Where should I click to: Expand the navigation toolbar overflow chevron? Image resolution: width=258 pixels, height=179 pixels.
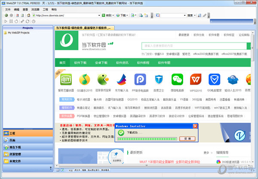152,15
